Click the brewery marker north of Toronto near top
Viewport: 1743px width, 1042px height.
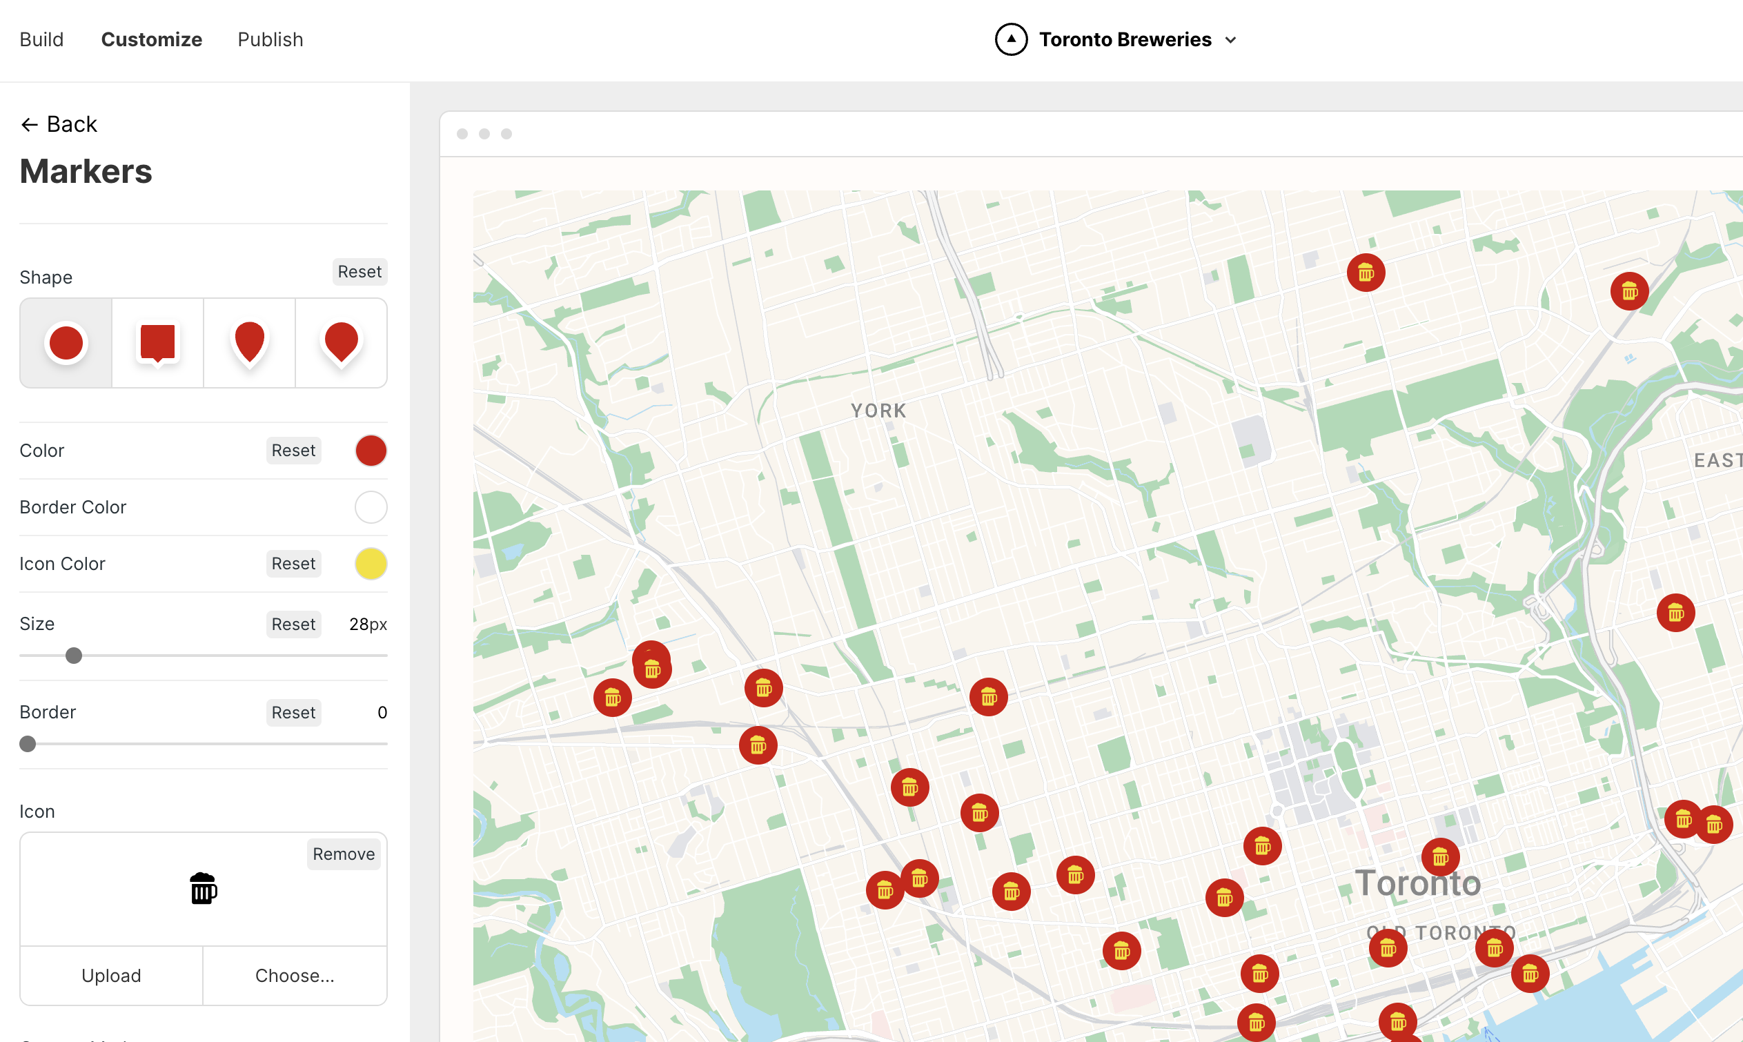pyautogui.click(x=1366, y=273)
